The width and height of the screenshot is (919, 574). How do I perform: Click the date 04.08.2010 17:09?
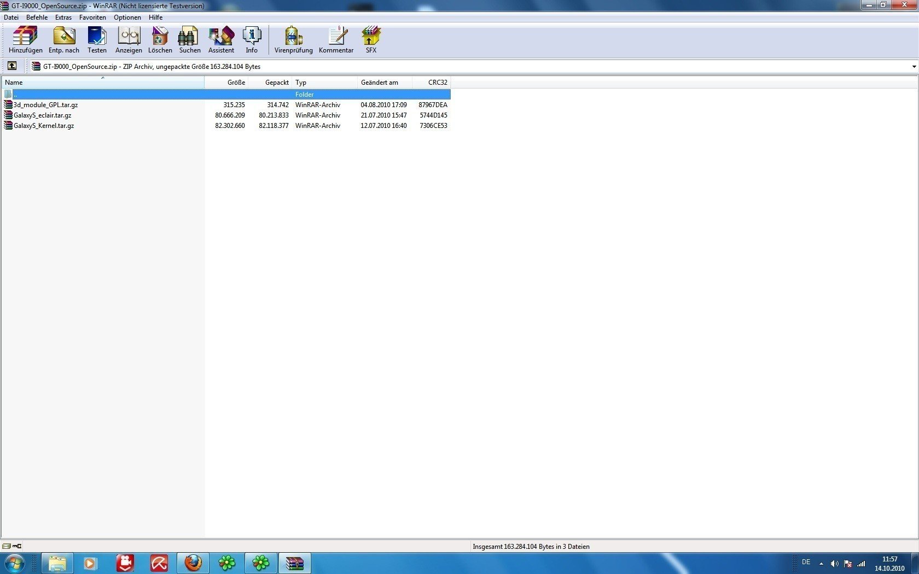(383, 105)
